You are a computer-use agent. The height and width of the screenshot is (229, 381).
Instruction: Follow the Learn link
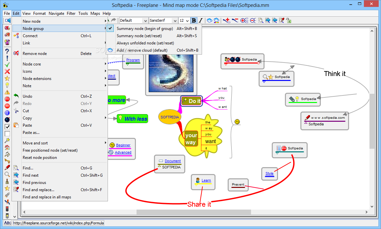[206, 180]
